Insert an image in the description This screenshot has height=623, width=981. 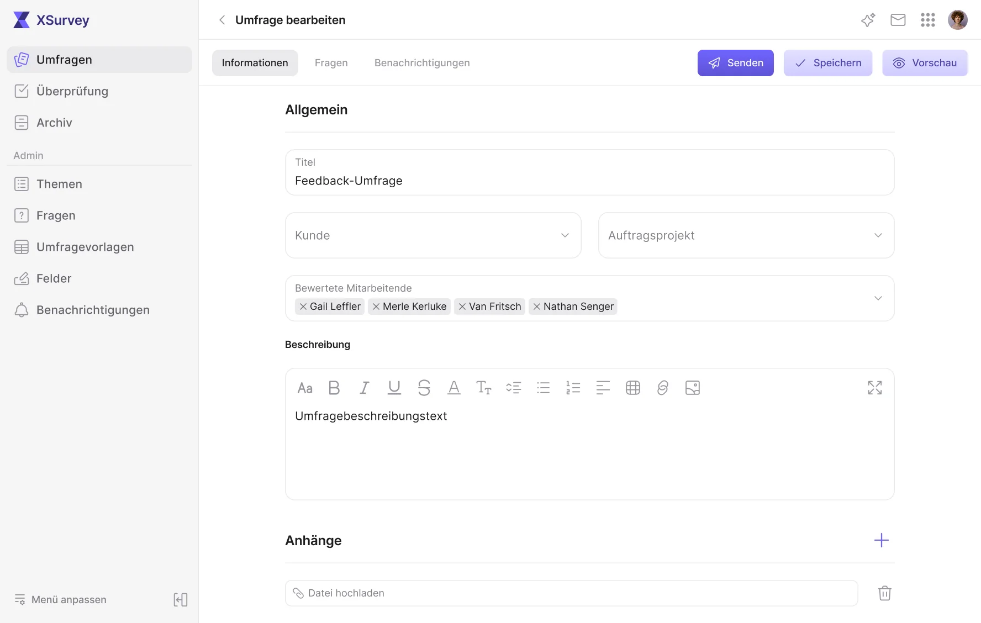(693, 388)
